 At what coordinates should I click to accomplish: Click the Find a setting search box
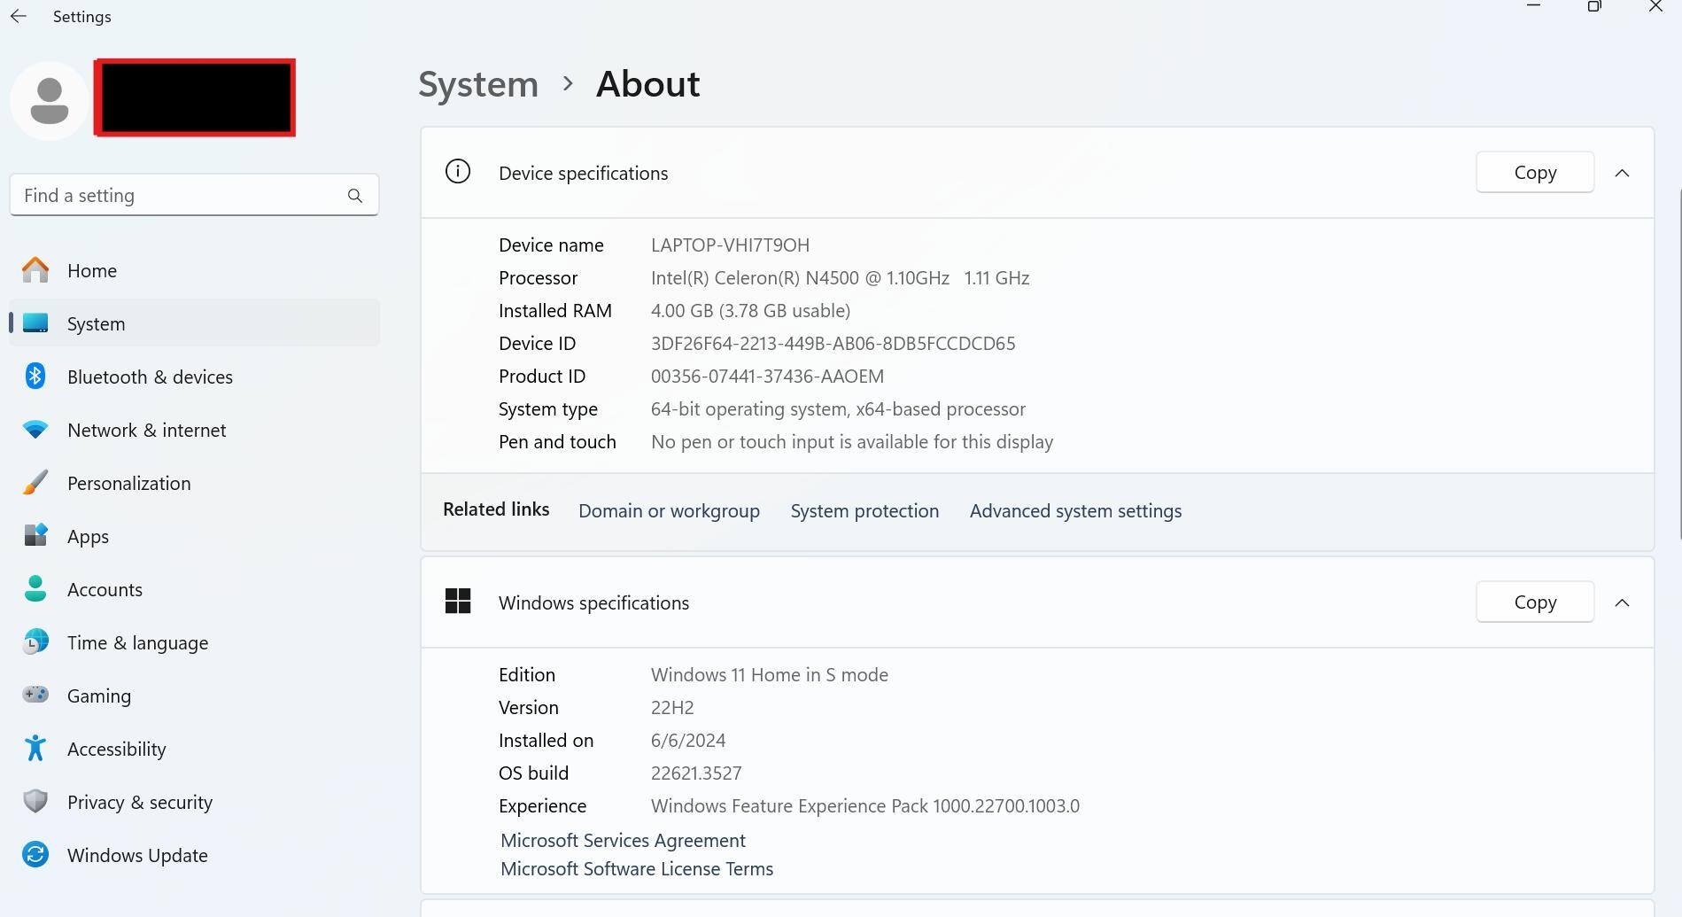[x=182, y=196]
